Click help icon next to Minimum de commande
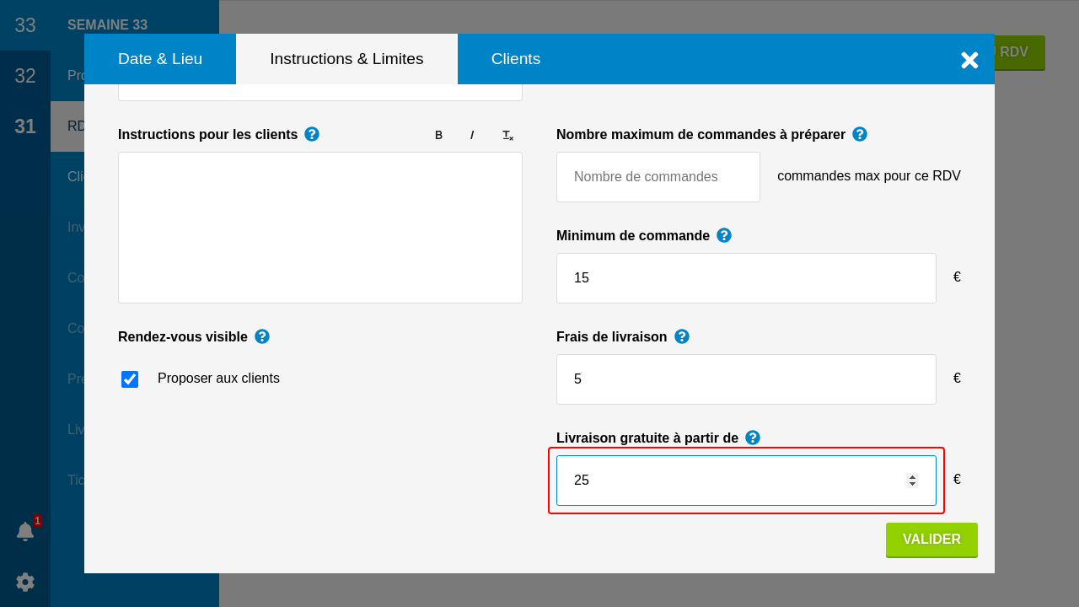 click(x=724, y=235)
